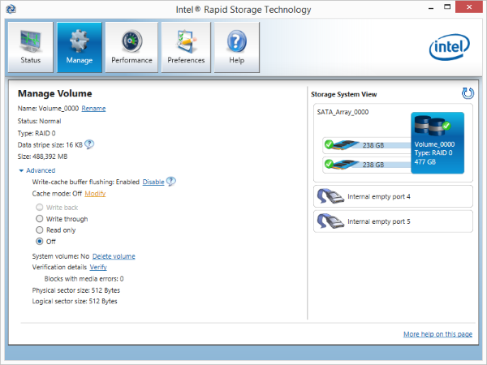Close the Intel Rapid Storage Technology window
Viewport: 487px width, 365px height.
(x=469, y=6)
